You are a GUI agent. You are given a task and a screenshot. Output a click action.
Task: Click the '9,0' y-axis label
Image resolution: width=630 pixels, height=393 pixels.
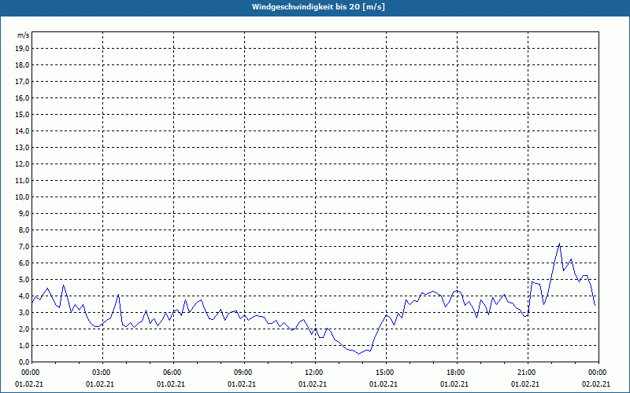[x=24, y=213]
